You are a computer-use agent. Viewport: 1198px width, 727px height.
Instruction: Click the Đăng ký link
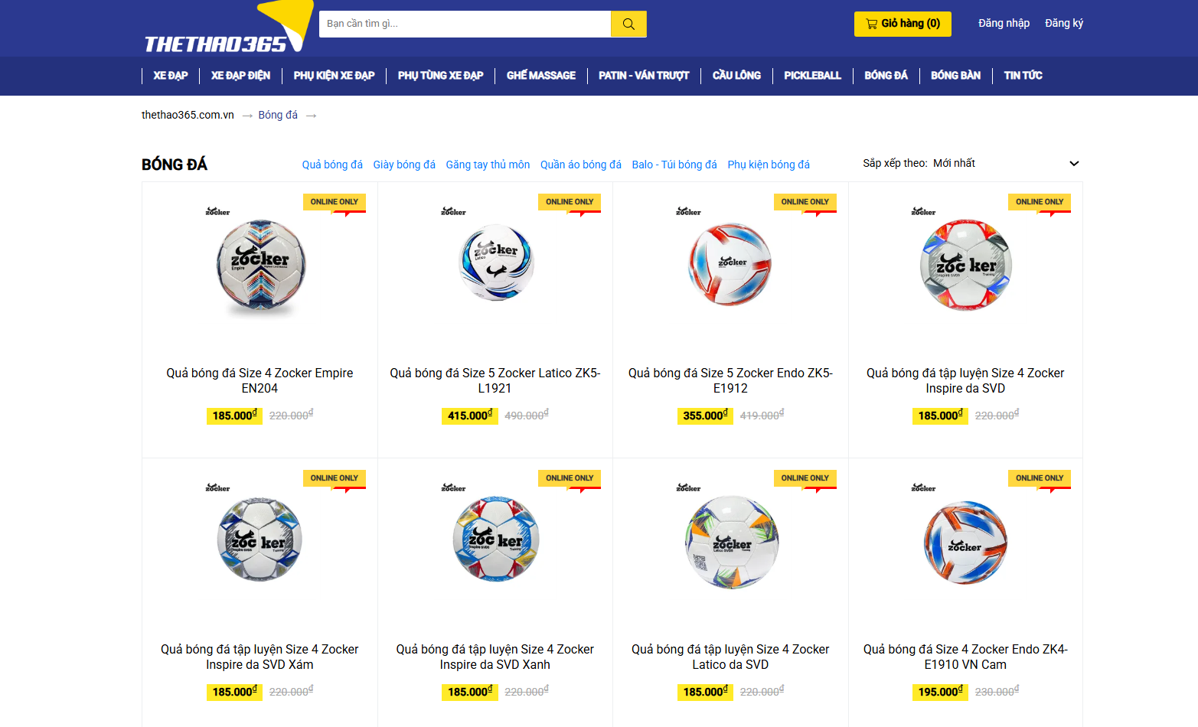[1064, 24]
